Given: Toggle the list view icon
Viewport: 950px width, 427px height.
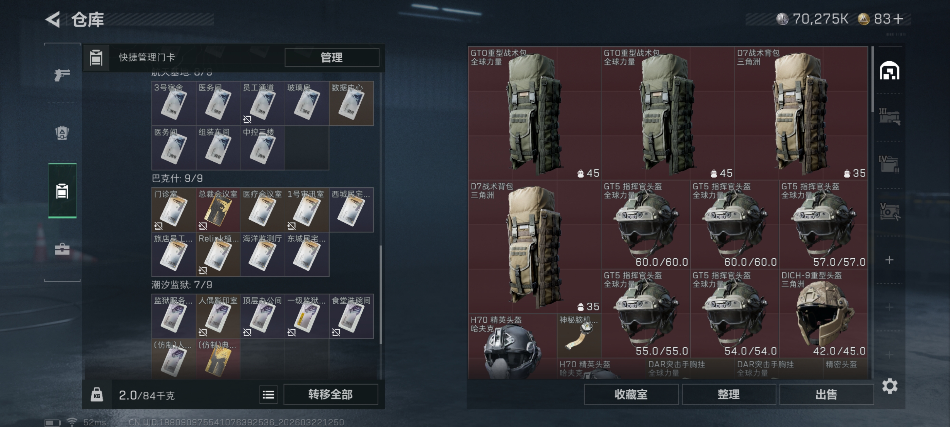Looking at the screenshot, I should (x=268, y=395).
